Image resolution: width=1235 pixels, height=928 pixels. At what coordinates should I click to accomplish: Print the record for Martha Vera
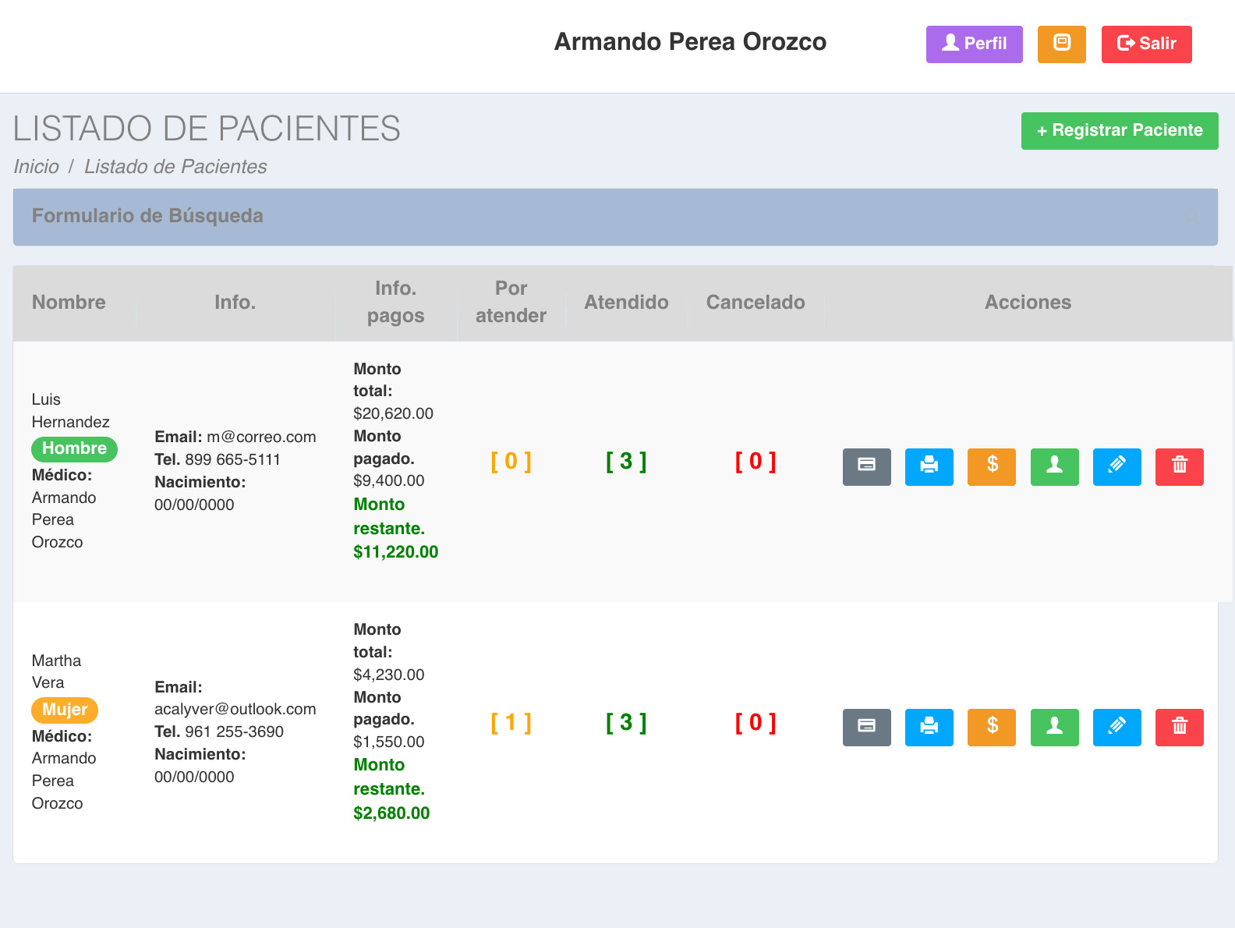pyautogui.click(x=929, y=727)
